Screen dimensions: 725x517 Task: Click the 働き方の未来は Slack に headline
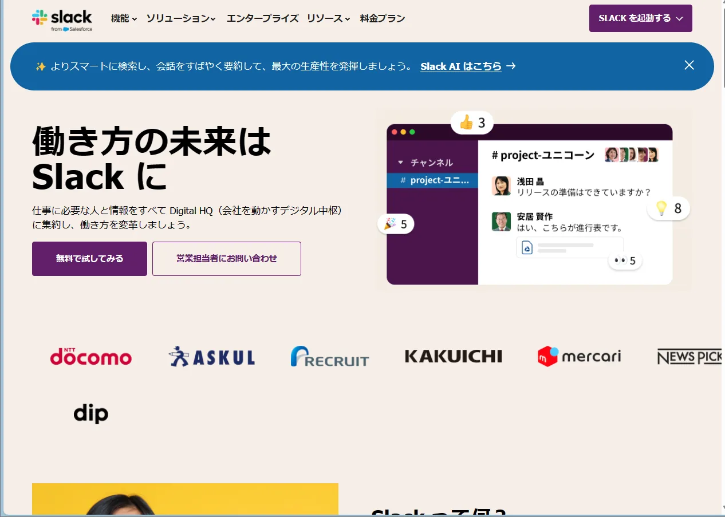click(152, 158)
